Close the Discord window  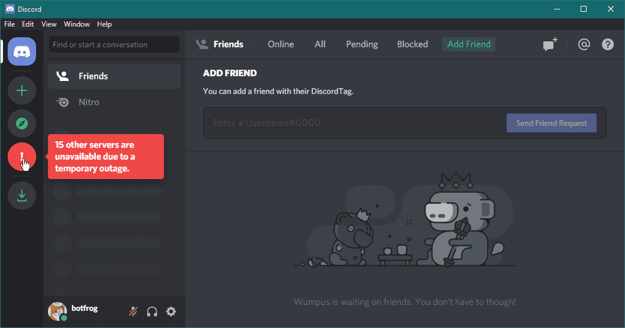611,9
